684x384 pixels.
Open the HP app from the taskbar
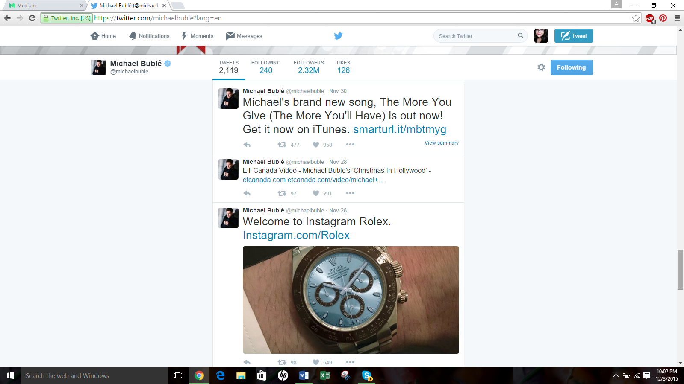pyautogui.click(x=283, y=375)
